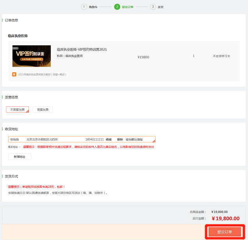Click the step 1 购物车 circle icon

point(84,7)
